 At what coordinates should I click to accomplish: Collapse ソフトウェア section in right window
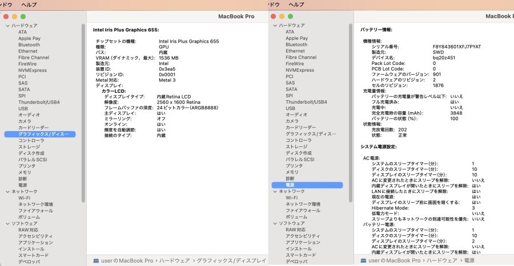275,223
